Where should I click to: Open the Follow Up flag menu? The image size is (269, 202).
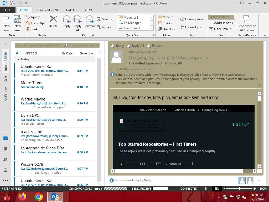(191, 27)
